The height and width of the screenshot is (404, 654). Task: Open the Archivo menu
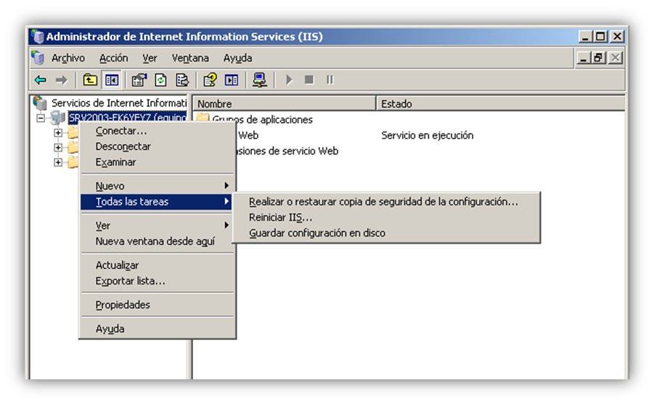(x=68, y=58)
